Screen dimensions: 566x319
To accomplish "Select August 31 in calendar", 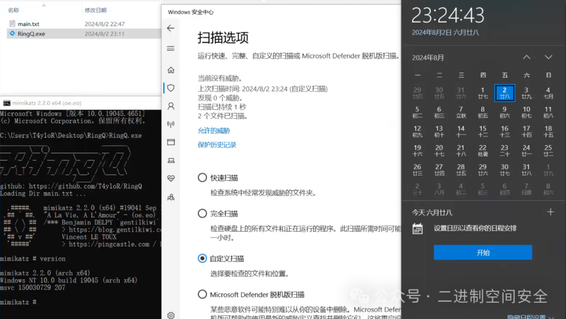I will point(526,169).
